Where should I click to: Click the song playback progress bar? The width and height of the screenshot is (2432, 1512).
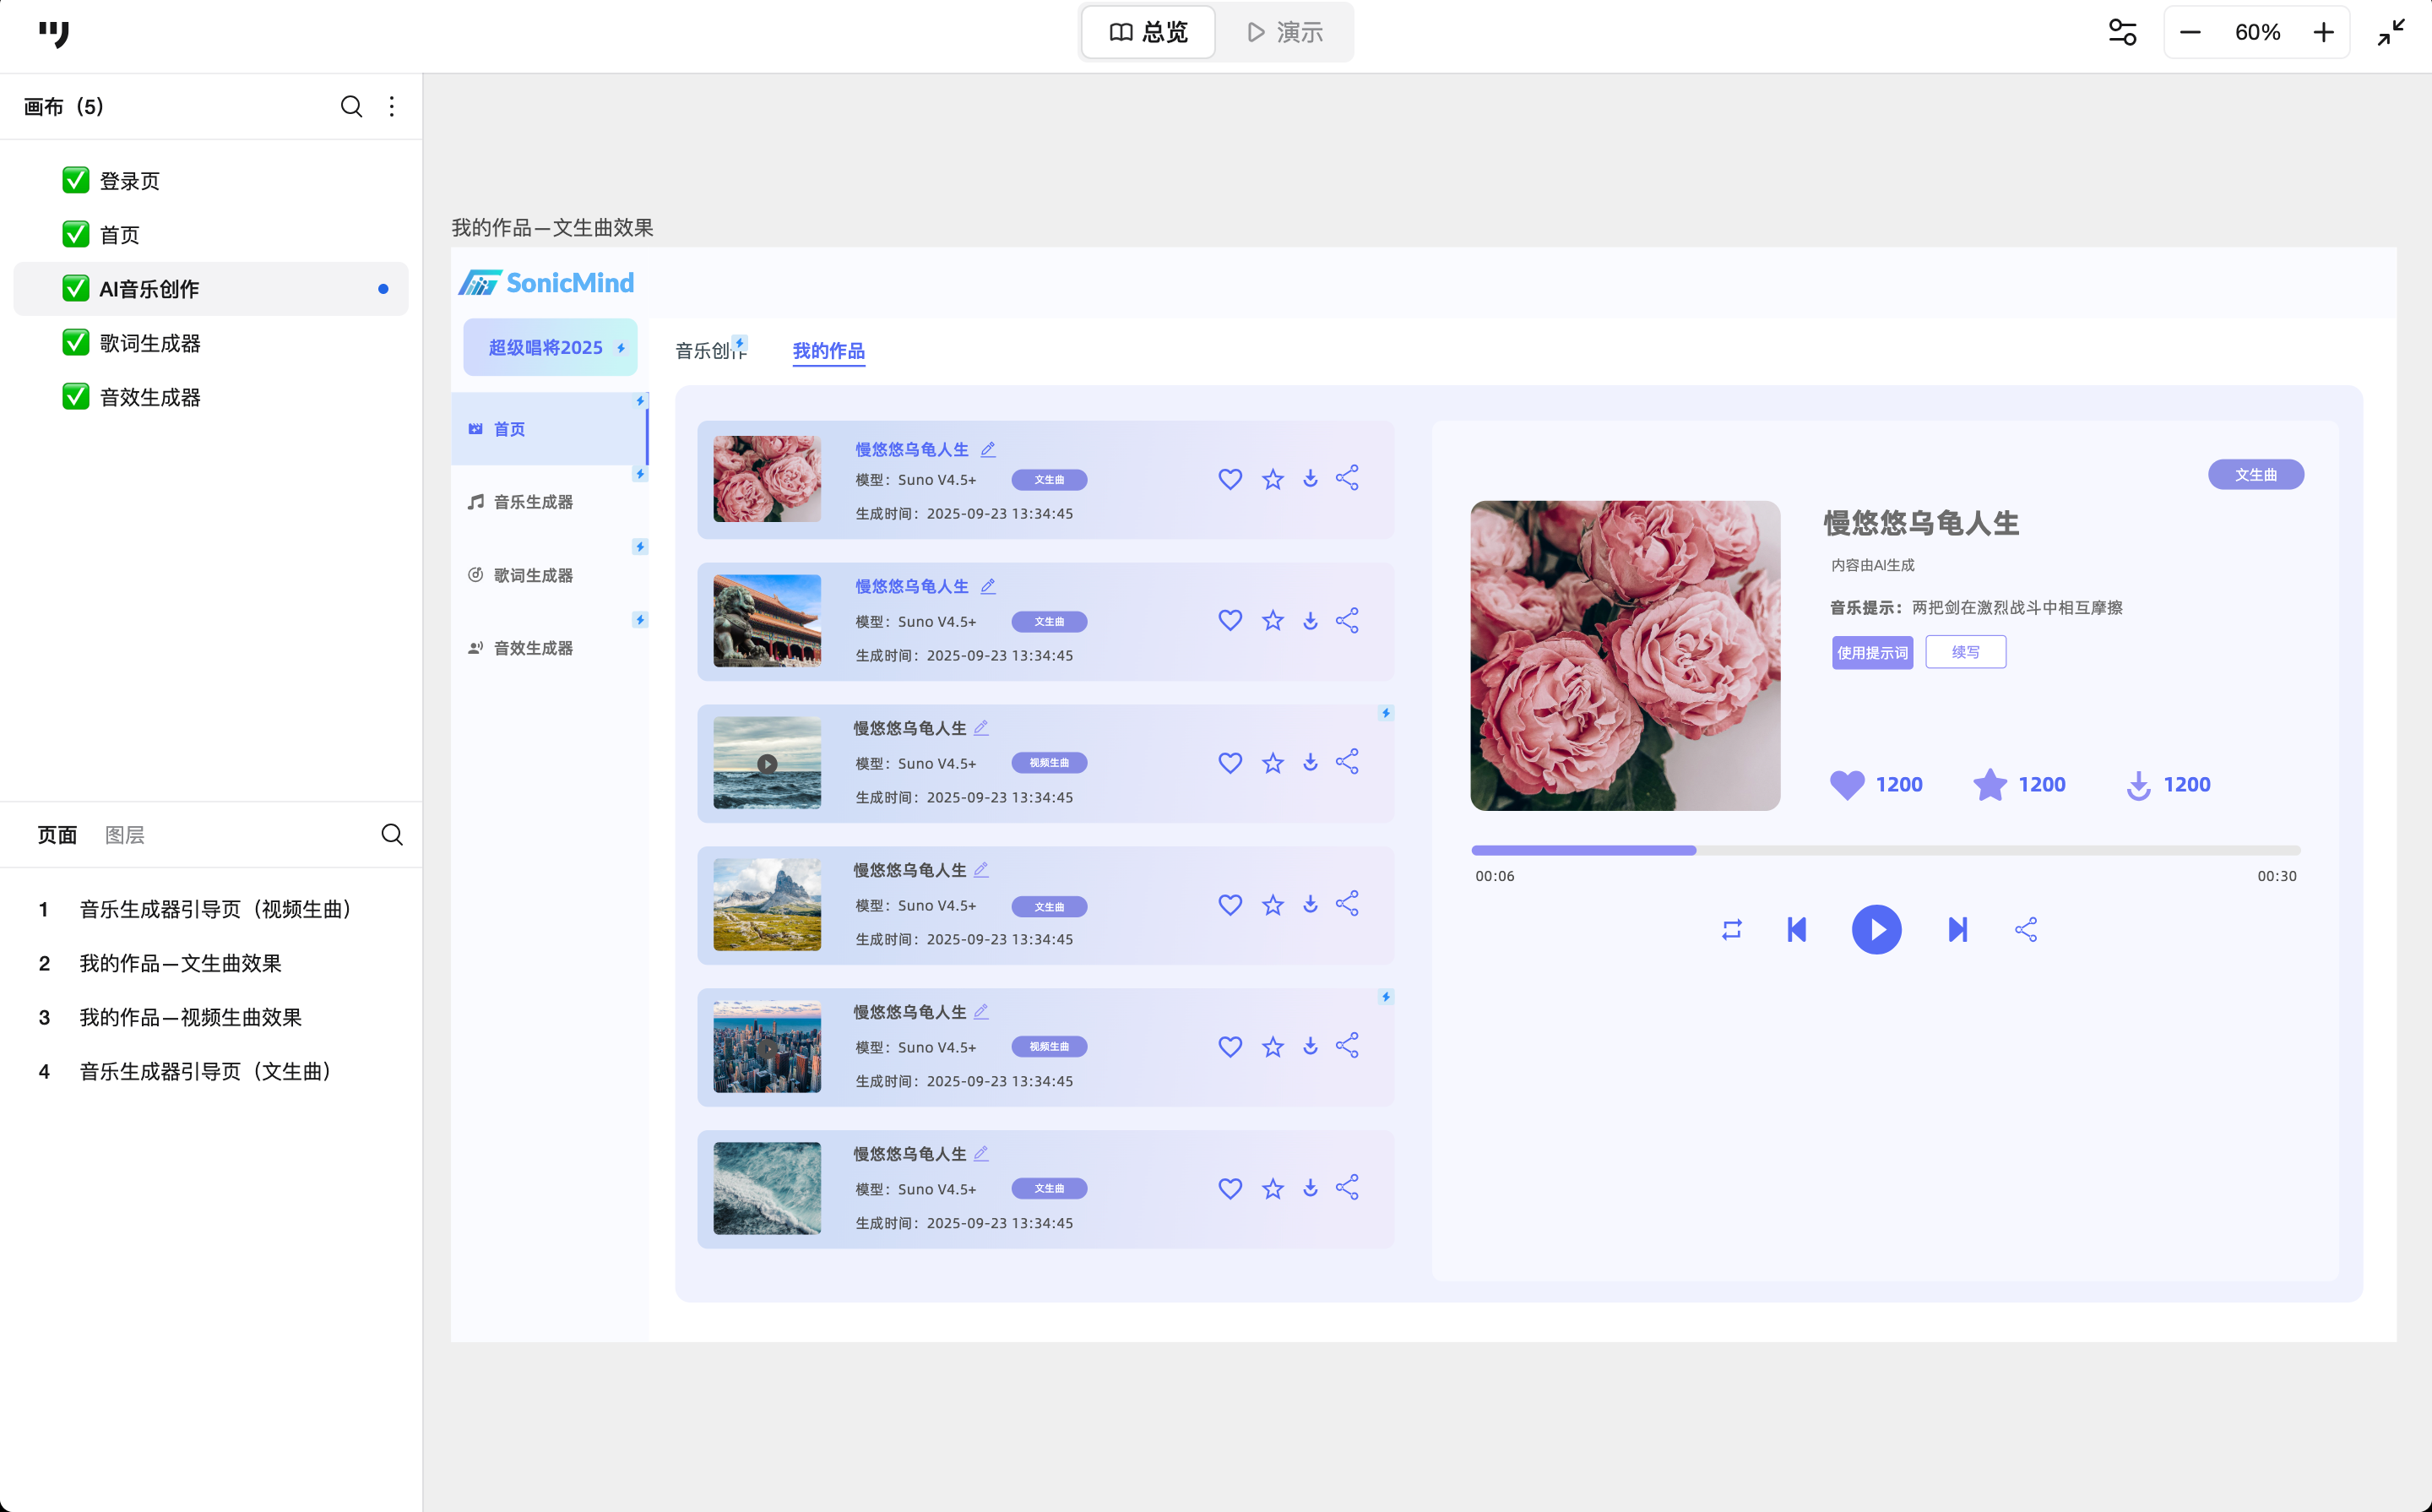click(x=1886, y=850)
